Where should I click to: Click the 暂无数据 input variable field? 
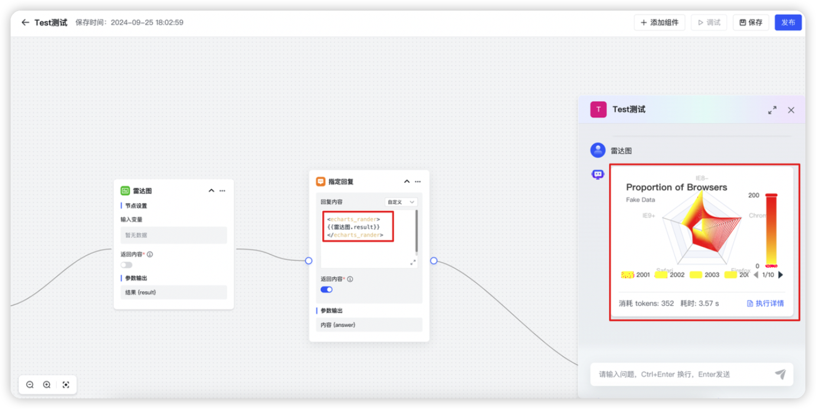(x=173, y=235)
